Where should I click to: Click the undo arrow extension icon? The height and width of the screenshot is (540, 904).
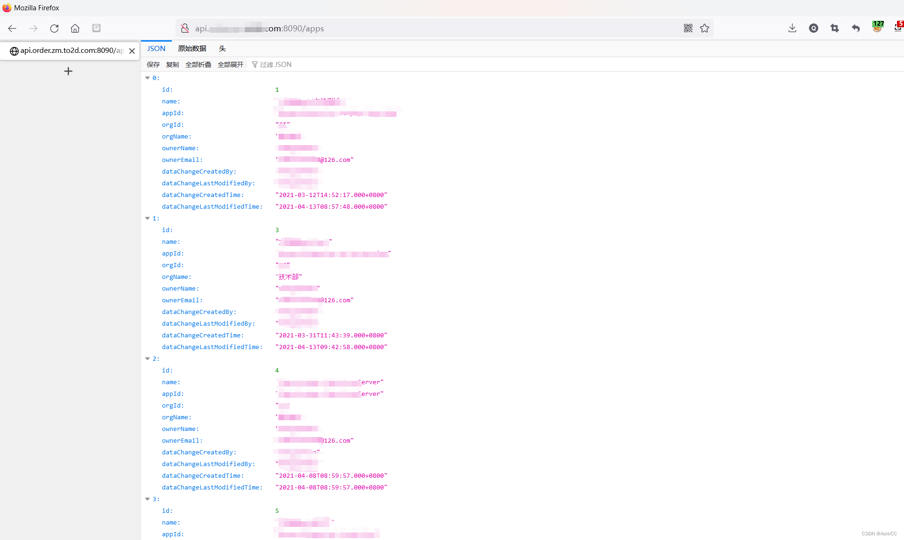pos(856,29)
